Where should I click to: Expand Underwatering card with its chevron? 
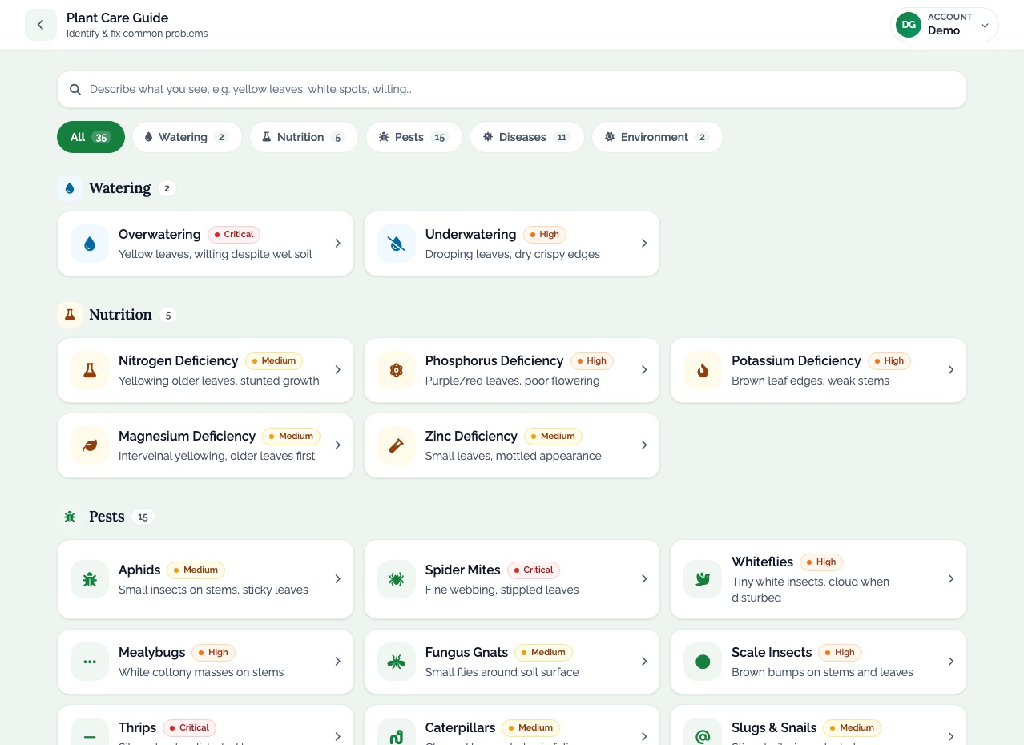[644, 243]
